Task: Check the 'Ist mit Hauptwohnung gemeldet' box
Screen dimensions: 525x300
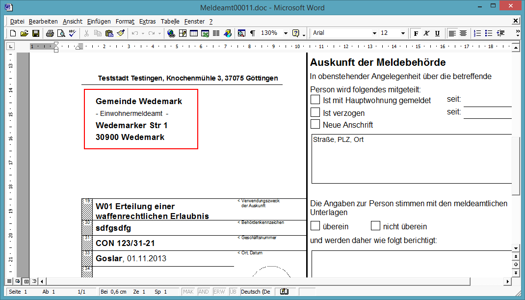Action: (x=315, y=100)
